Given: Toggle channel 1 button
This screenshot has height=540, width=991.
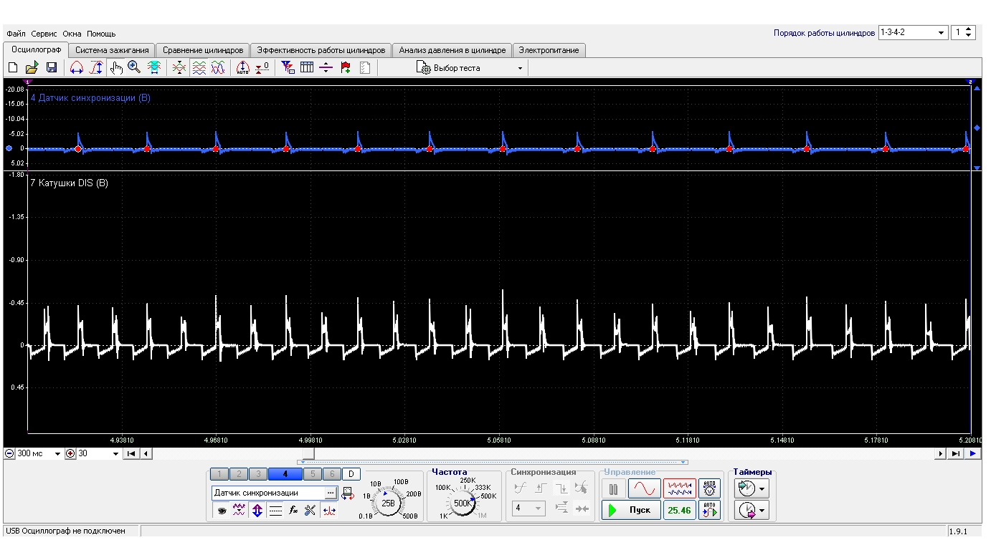Looking at the screenshot, I should coord(221,474).
